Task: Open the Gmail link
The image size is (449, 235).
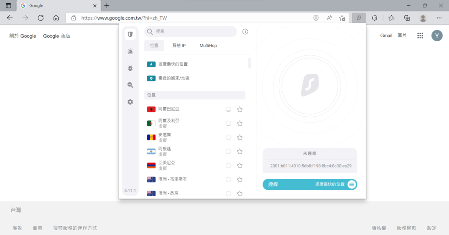Action: (x=386, y=36)
